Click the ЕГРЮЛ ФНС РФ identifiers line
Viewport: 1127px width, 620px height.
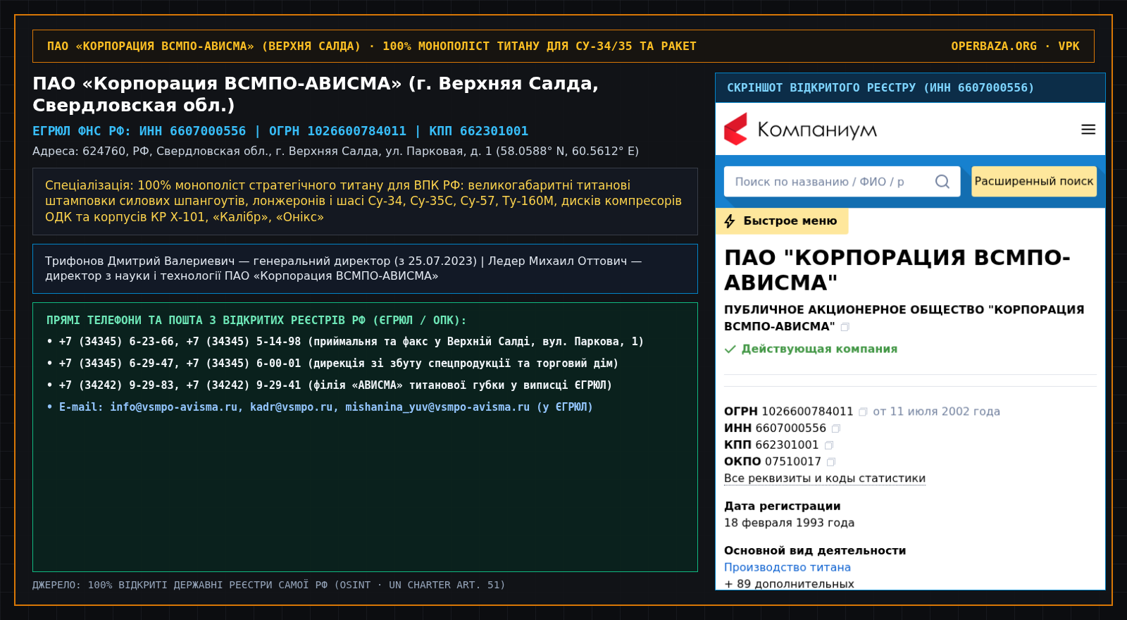coord(280,131)
